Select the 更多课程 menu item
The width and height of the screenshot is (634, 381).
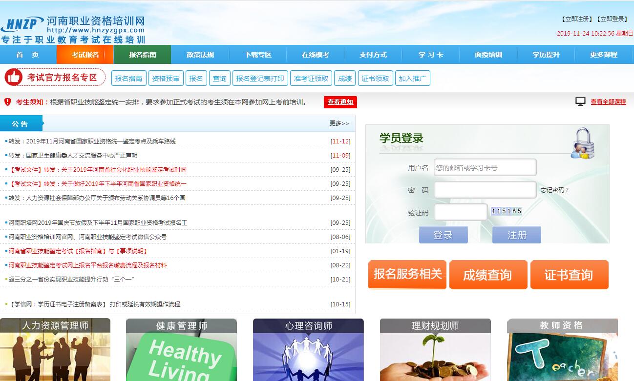click(x=604, y=55)
